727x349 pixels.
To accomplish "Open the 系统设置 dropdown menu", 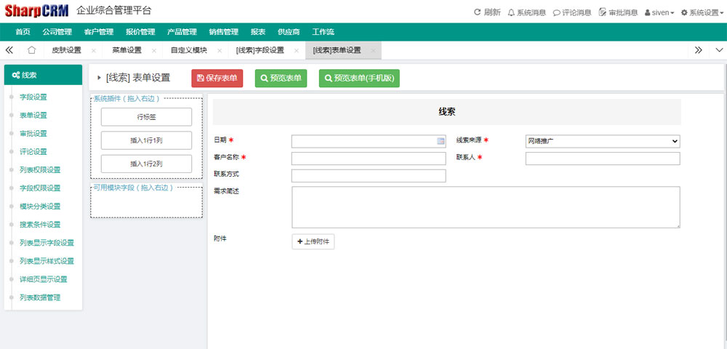I will tap(700, 12).
